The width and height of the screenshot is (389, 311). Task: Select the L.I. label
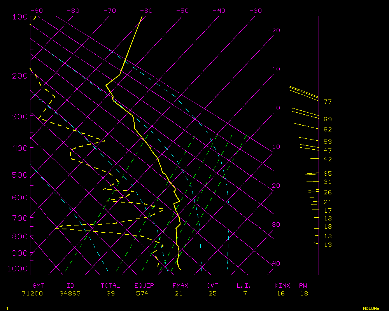(244, 286)
